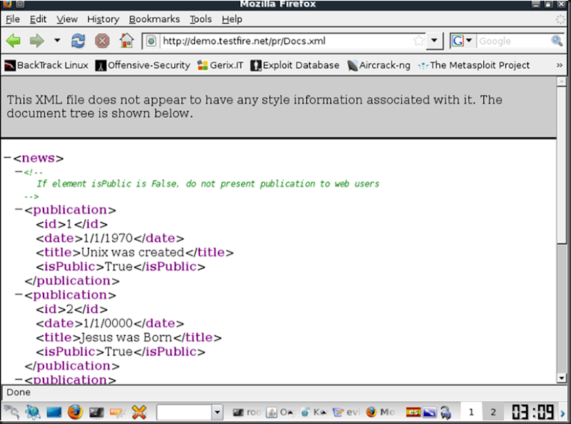Collapse the third publication at the bottom
This screenshot has width=571, height=424.
click(x=19, y=379)
